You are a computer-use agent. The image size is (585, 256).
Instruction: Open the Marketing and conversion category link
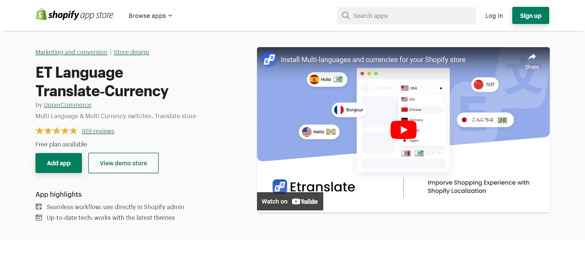[x=71, y=52]
